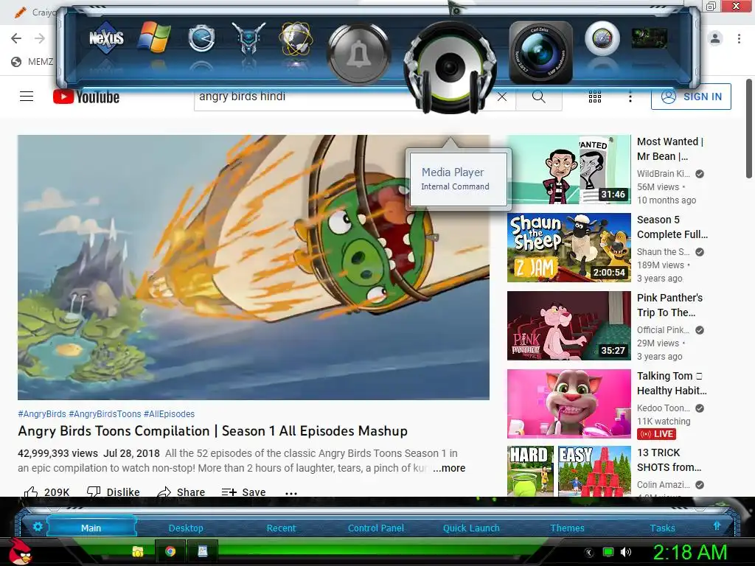Screen dimensions: 755x566
Task: Open the Talking Tom live thumbnail
Action: (568, 403)
